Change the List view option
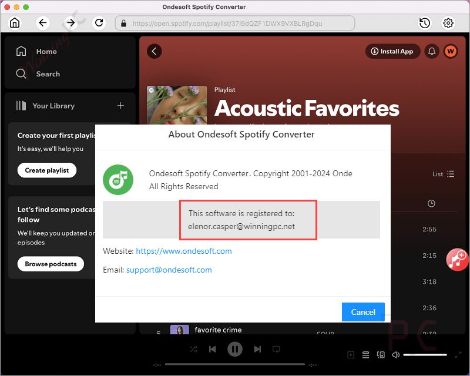Viewport: 470px width, 376px height. coord(444,174)
